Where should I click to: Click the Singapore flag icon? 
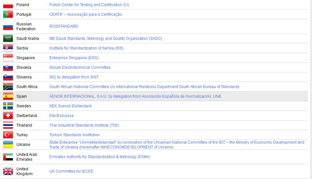pyautogui.click(x=8, y=58)
